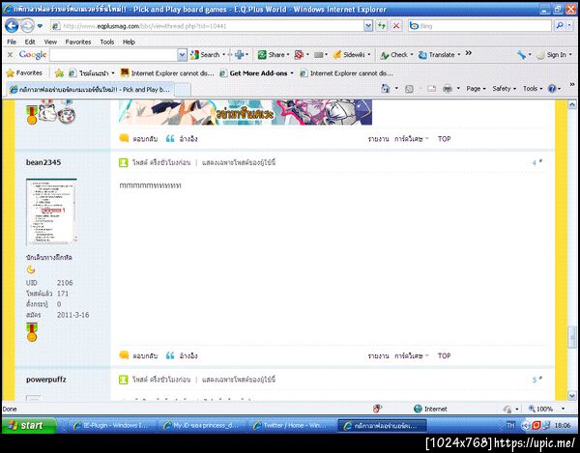Screen dimensions: 580x453
Task: Click the eqplusmag.com address bar
Action: [x=207, y=26]
